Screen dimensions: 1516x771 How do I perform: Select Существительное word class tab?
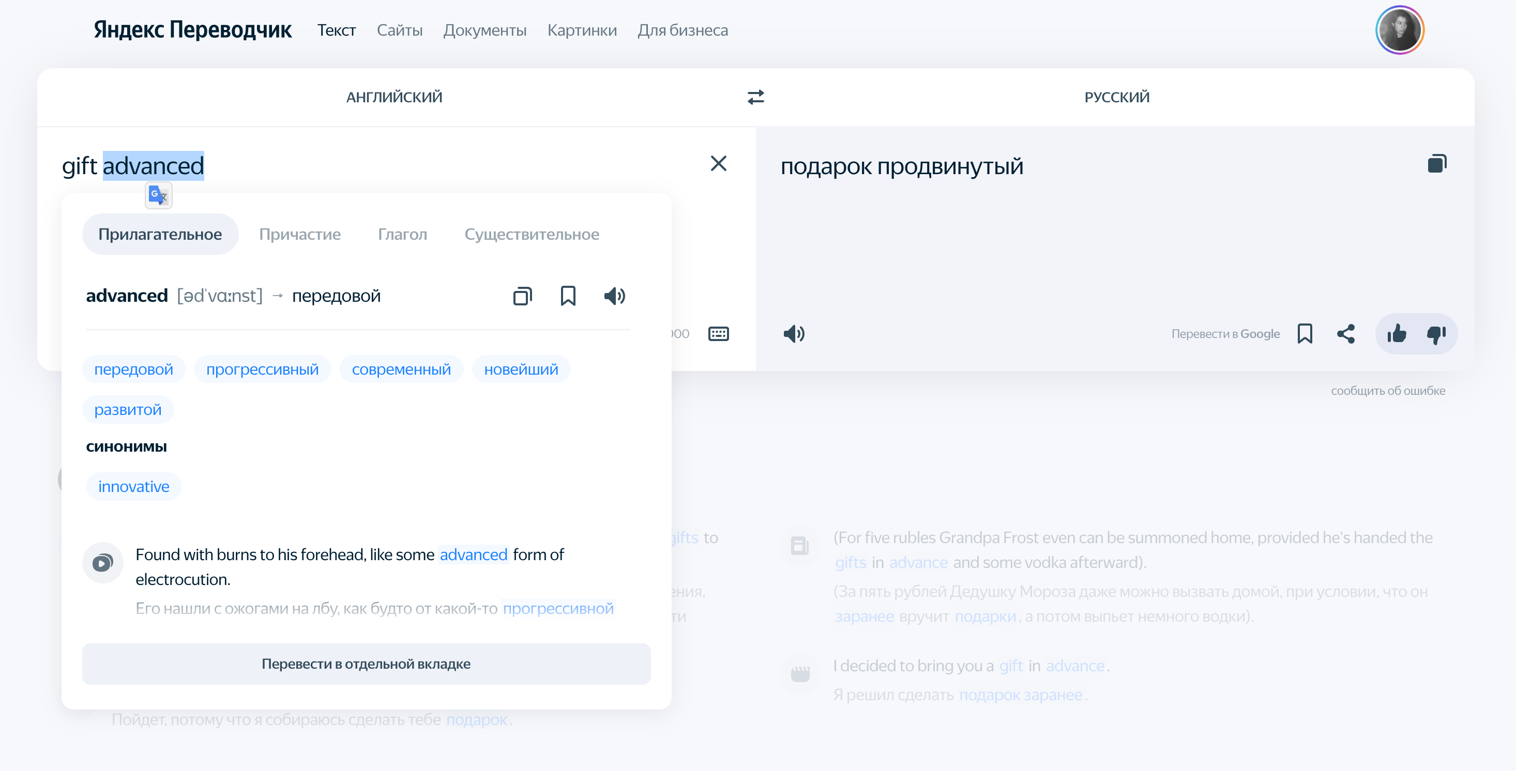point(532,234)
